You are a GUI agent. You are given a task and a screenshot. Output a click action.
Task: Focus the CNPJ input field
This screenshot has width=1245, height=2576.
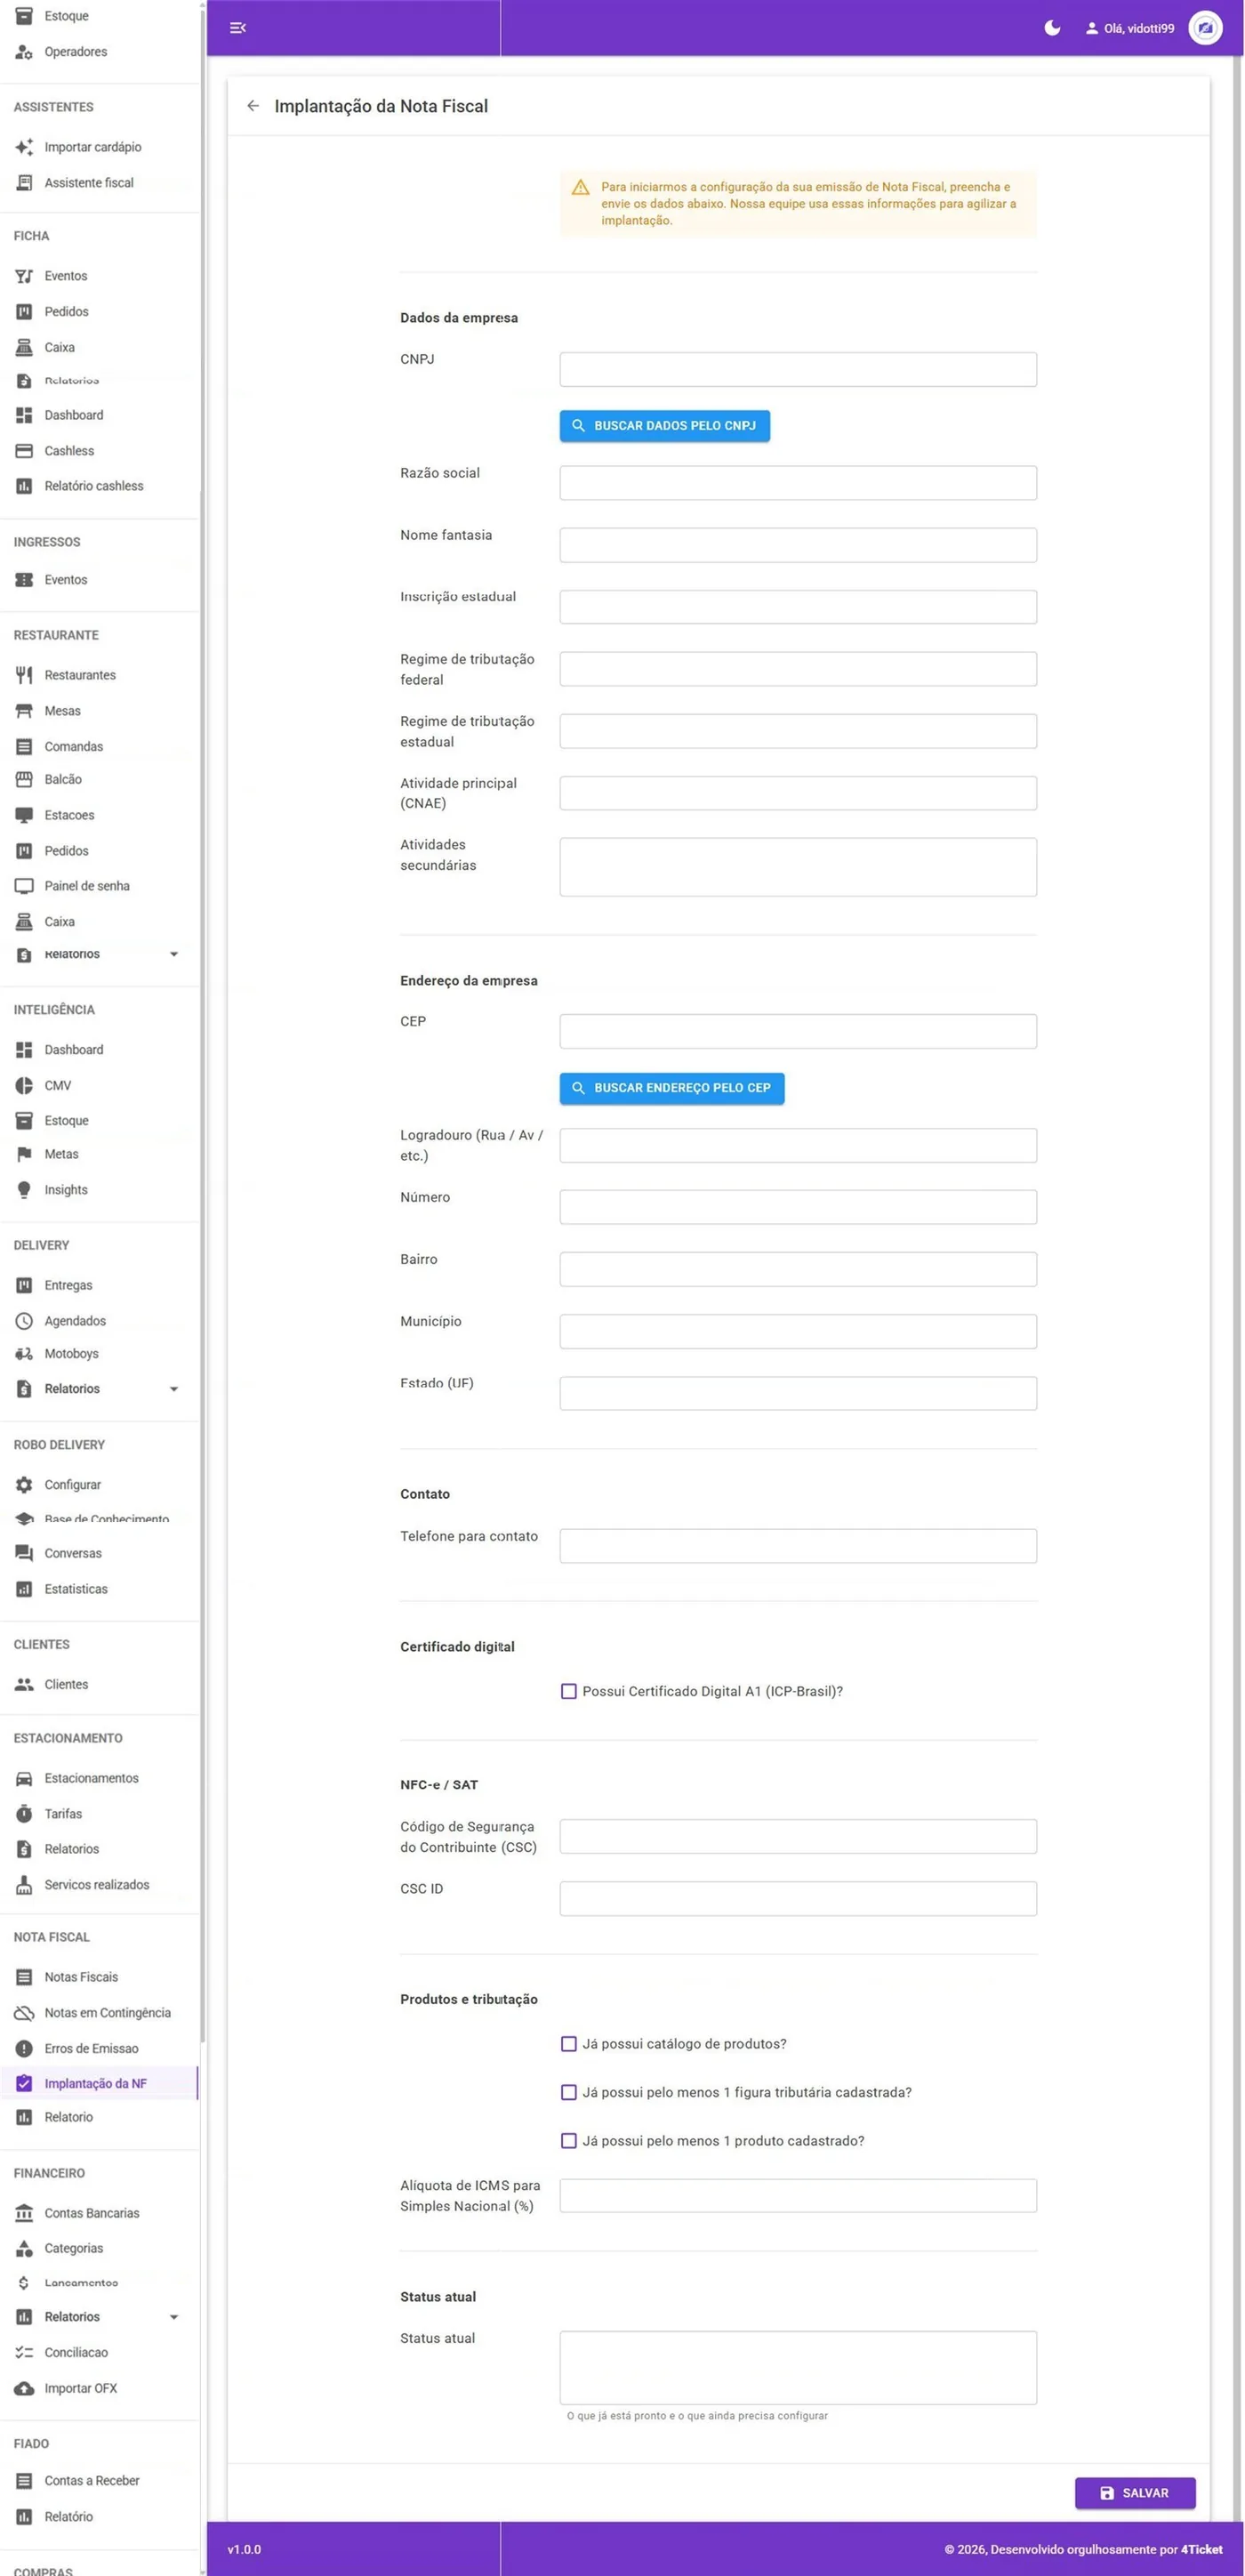point(798,370)
